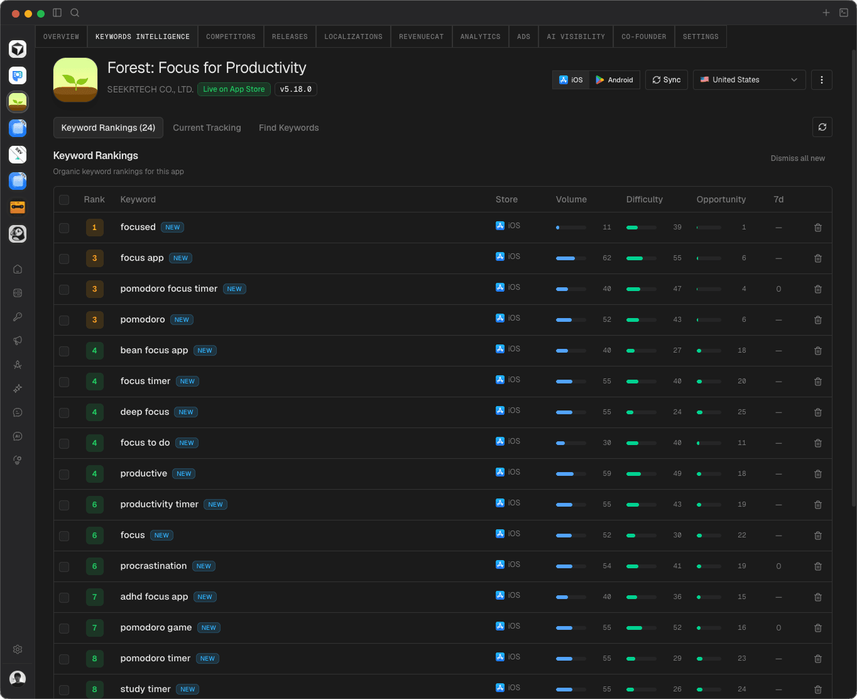Click the lightbulb with gear sidebar icon
Screen dimensions: 857x699
click(x=18, y=460)
